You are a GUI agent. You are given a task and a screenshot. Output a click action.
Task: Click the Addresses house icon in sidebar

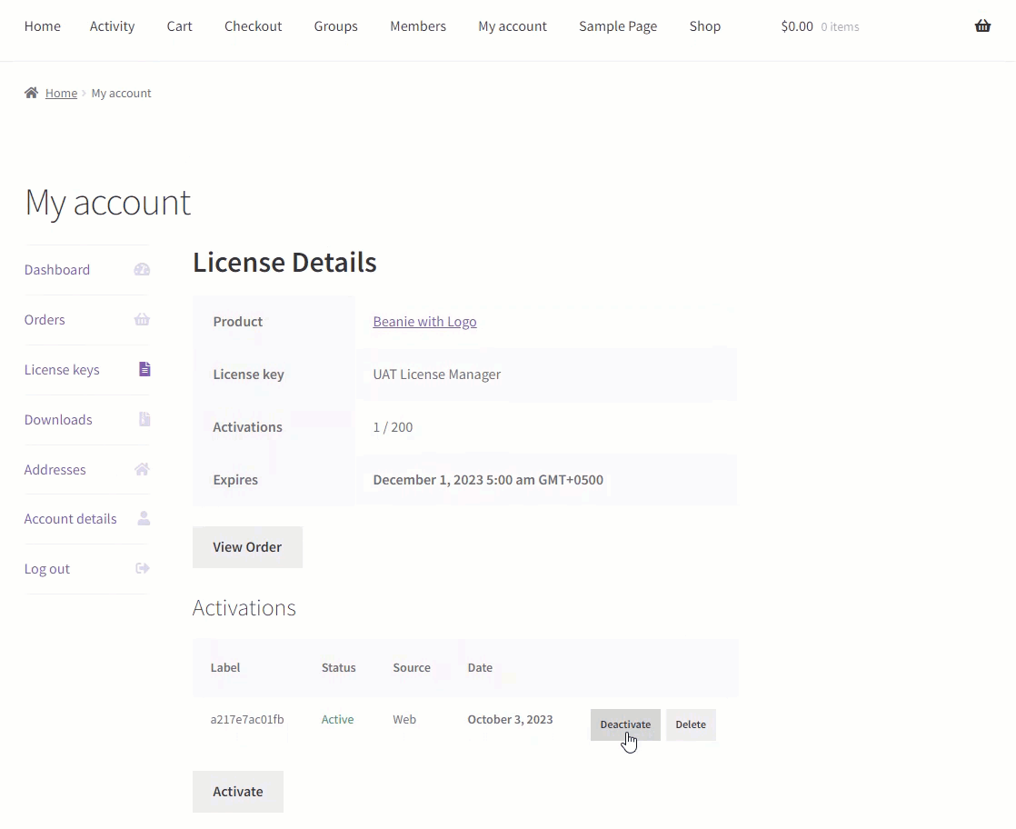[x=142, y=469]
